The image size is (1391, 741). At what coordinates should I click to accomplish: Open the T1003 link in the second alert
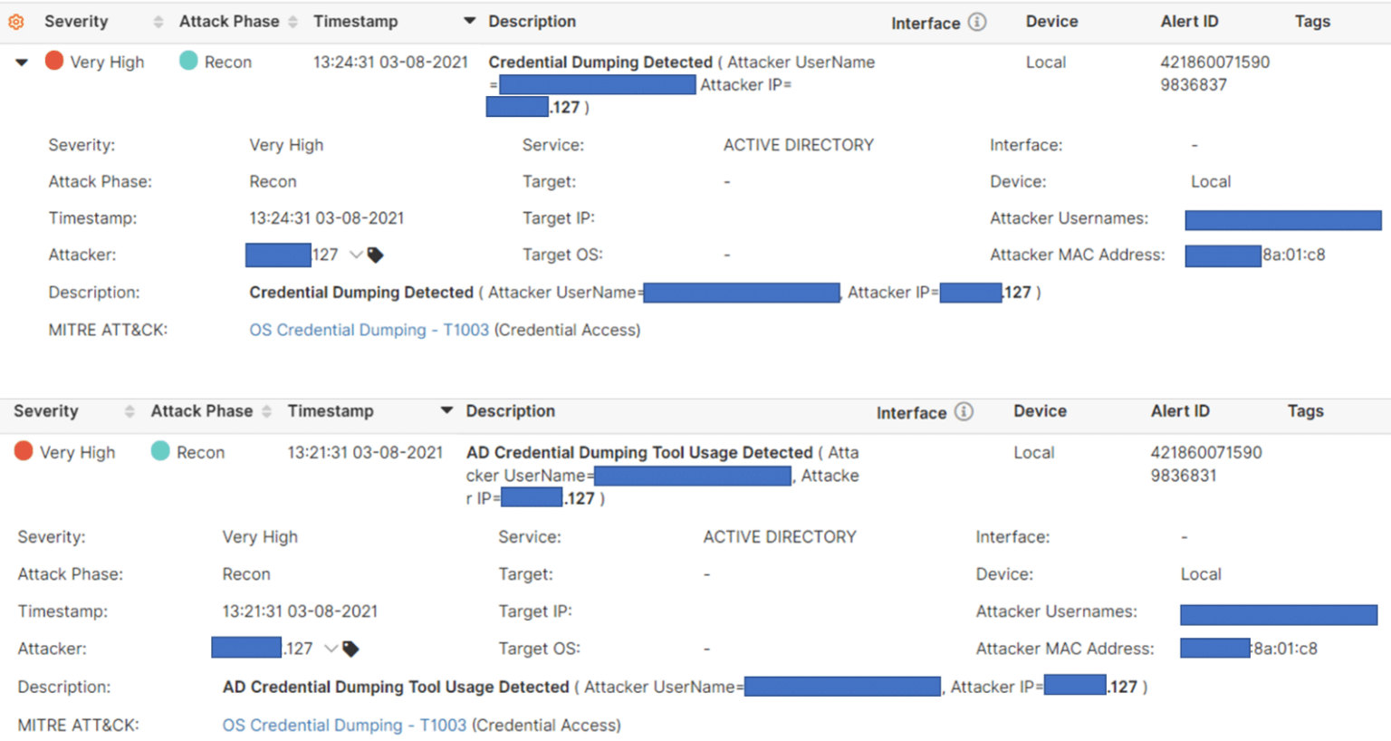point(342,725)
